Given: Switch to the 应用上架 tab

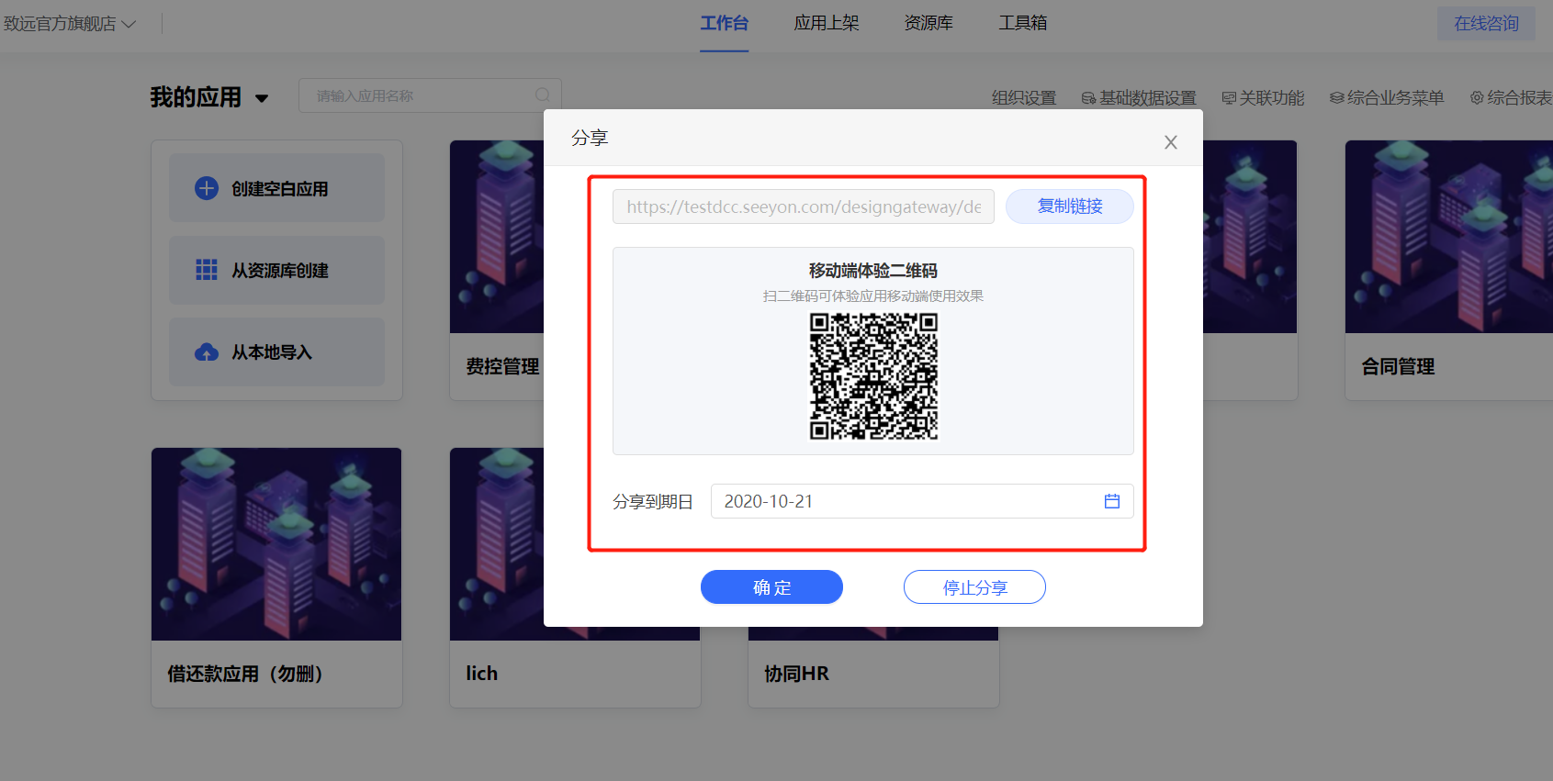Looking at the screenshot, I should coord(827,23).
